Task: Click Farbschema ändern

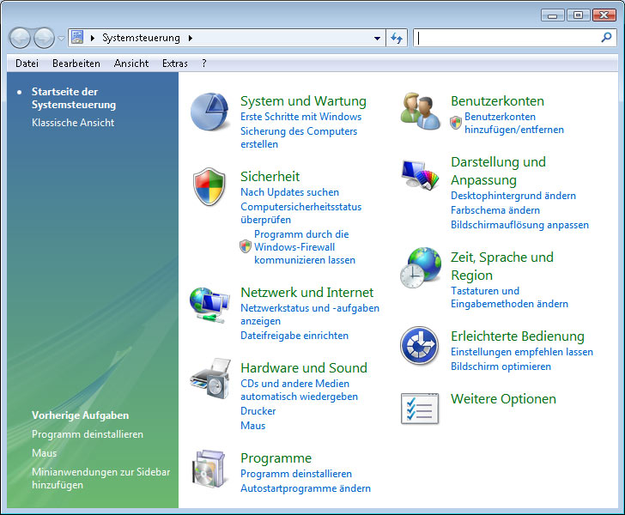Action: click(x=495, y=210)
